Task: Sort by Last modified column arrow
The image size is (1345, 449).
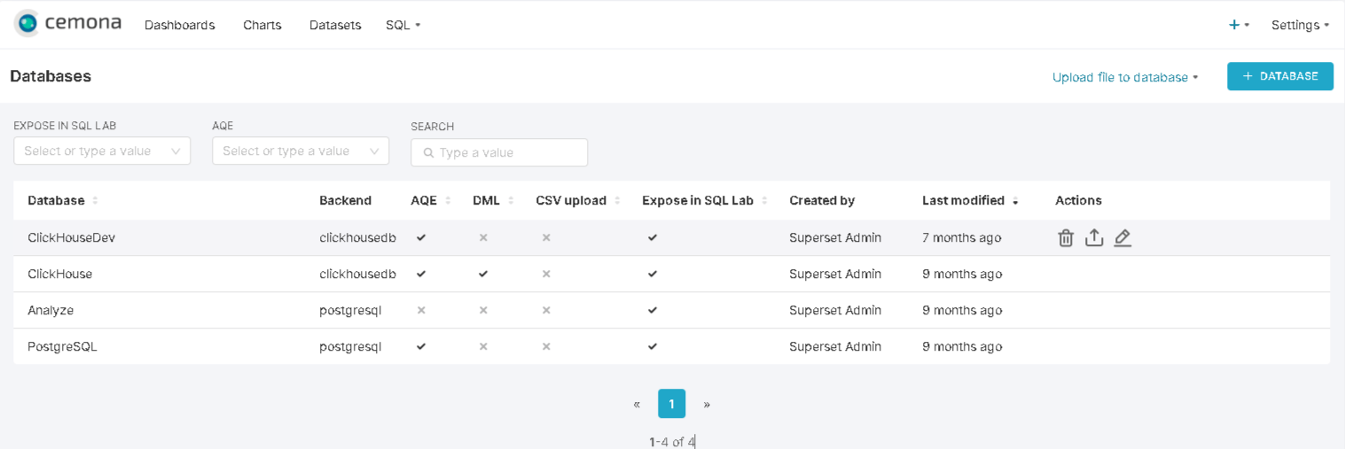Action: click(x=1015, y=202)
